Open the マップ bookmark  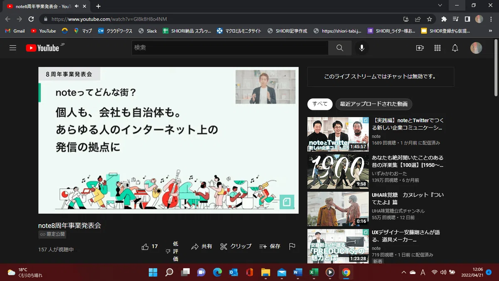(83, 31)
